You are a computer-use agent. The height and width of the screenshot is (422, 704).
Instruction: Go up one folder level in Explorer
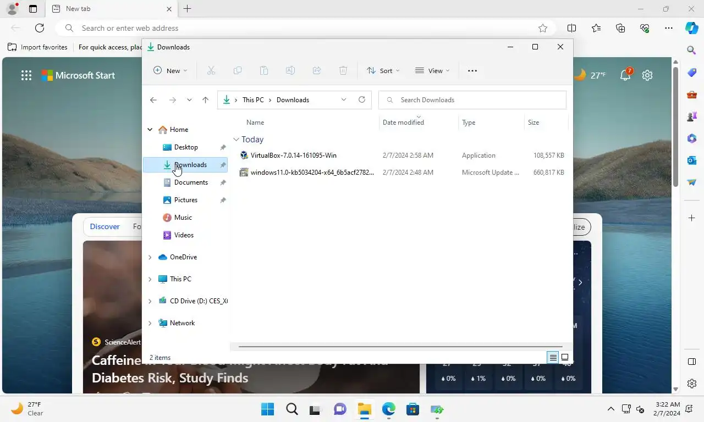[205, 100]
